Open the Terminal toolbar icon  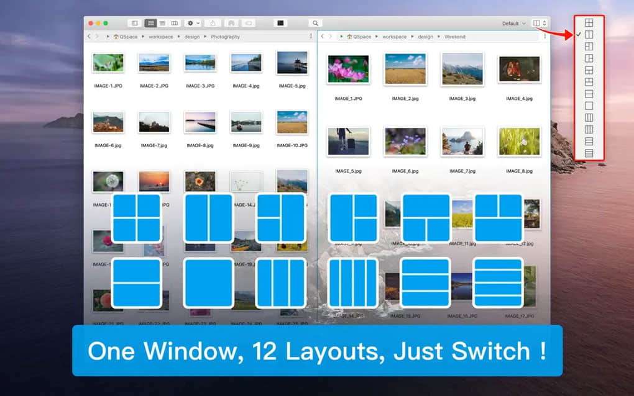click(x=281, y=23)
